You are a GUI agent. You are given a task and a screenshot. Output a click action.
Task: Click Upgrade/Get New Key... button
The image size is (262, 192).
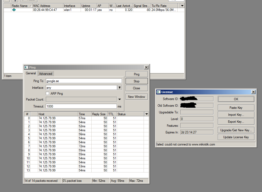(x=236, y=130)
